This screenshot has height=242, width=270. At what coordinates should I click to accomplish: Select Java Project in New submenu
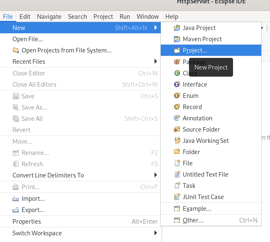[x=211, y=27]
